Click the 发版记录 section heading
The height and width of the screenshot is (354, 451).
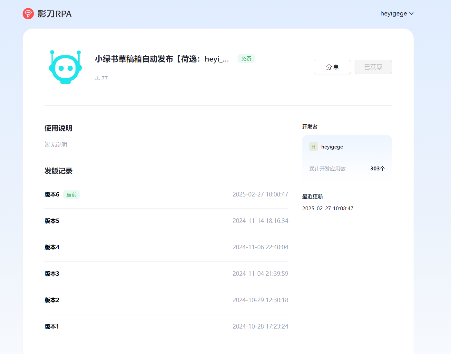[x=58, y=171]
